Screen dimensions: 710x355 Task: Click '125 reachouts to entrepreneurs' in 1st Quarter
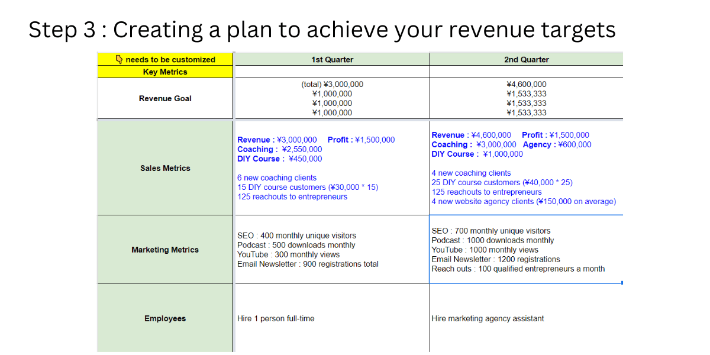292,197
